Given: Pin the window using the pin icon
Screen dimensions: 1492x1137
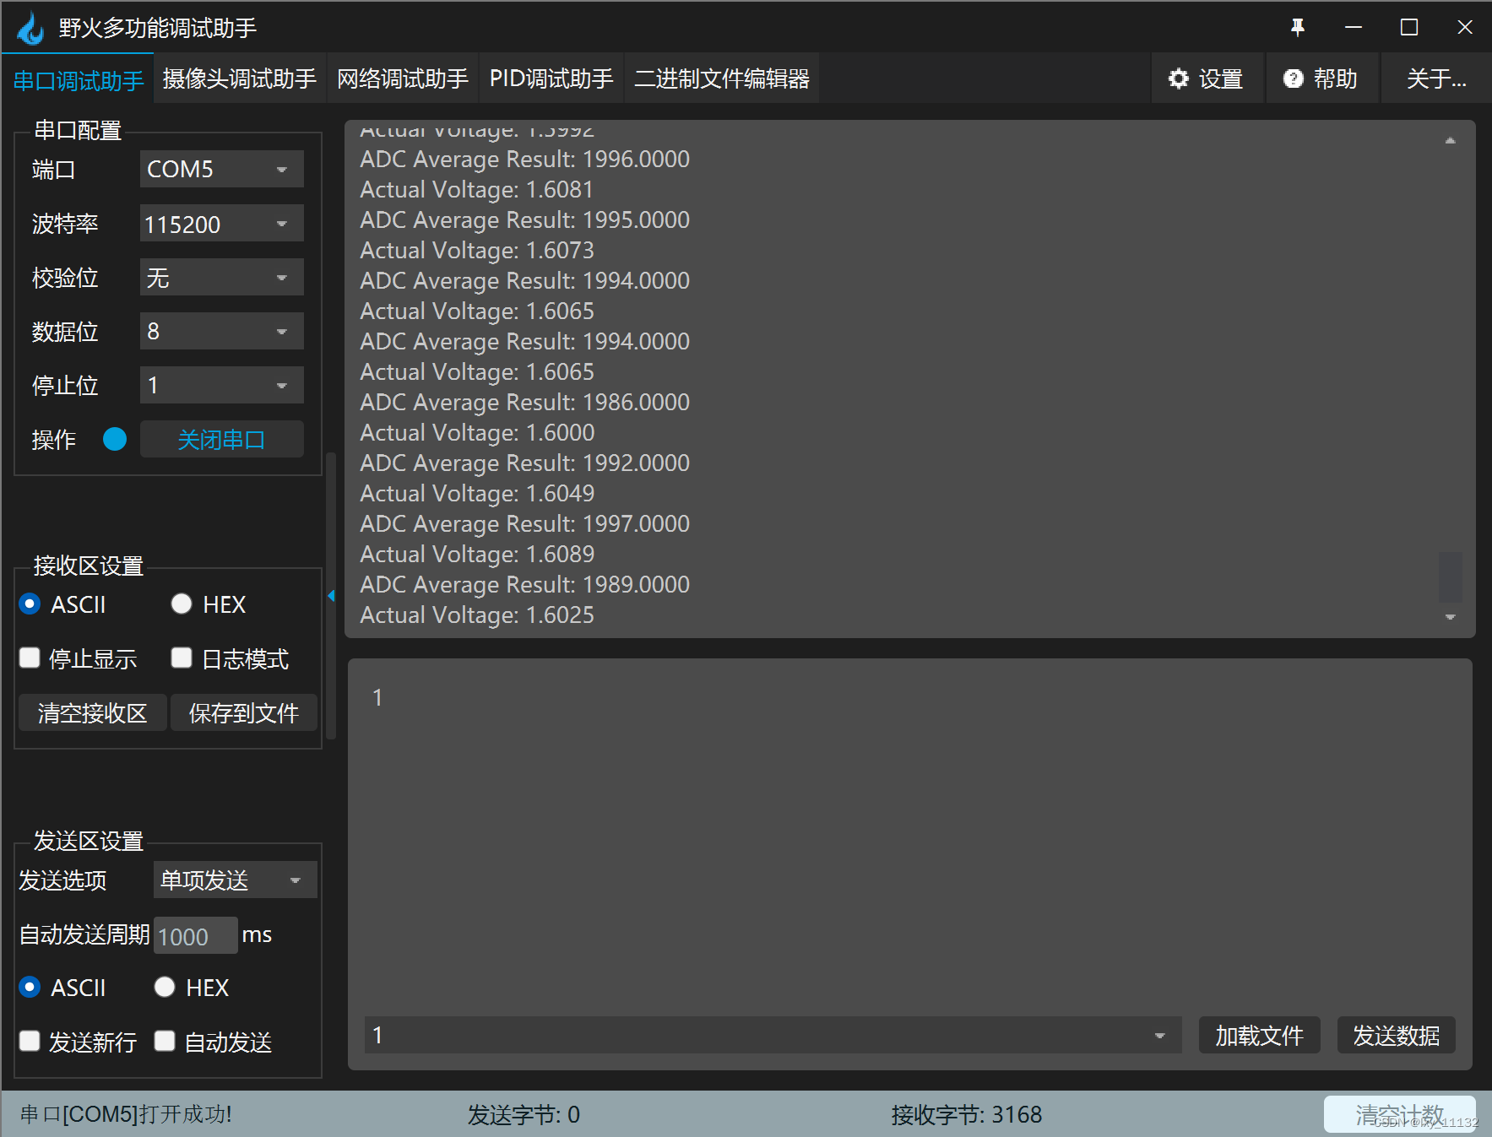Looking at the screenshot, I should (1297, 27).
